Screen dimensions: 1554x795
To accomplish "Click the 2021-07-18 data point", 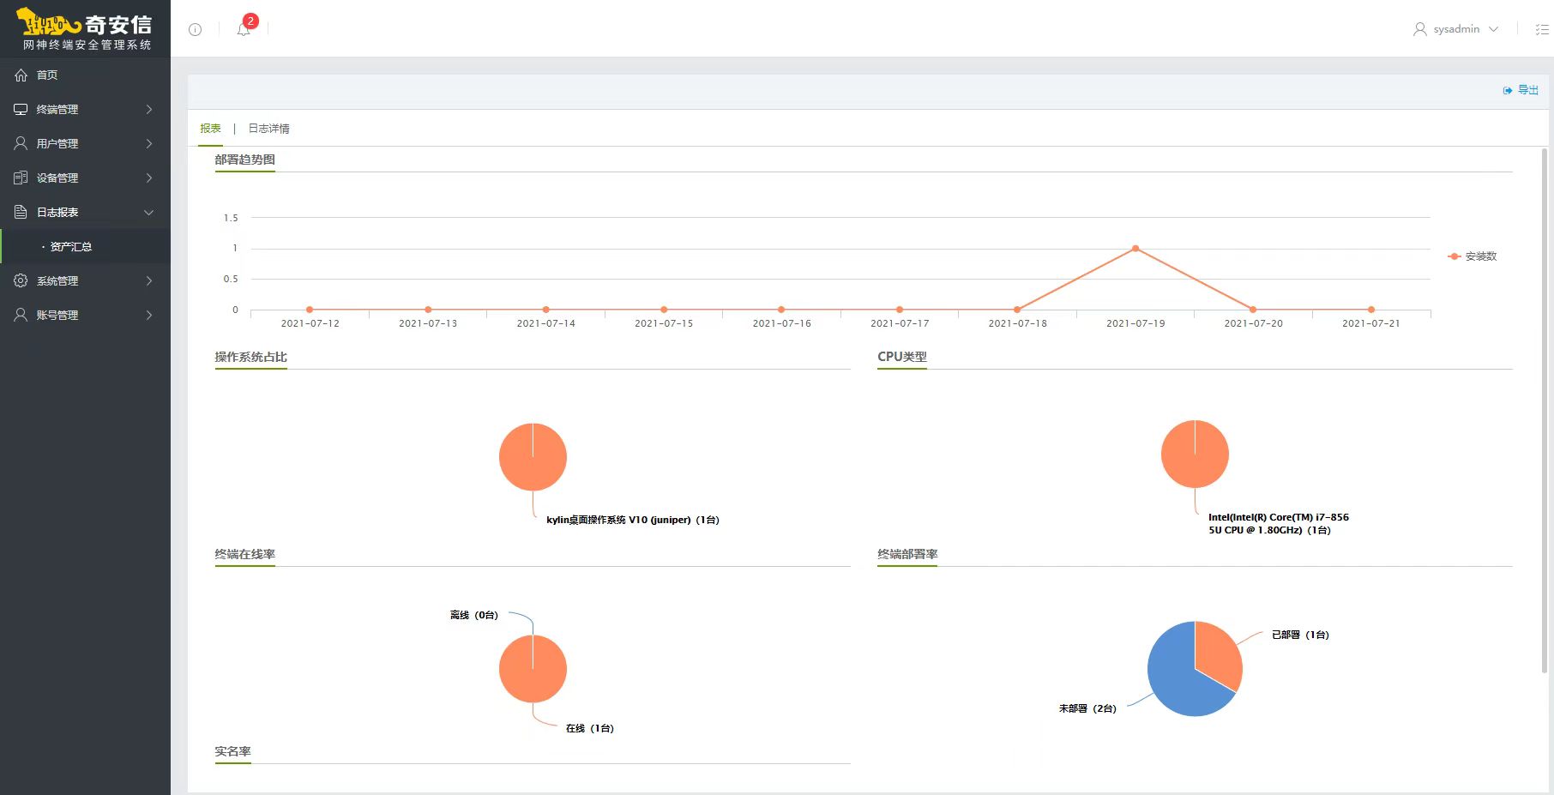I will coord(1017,310).
